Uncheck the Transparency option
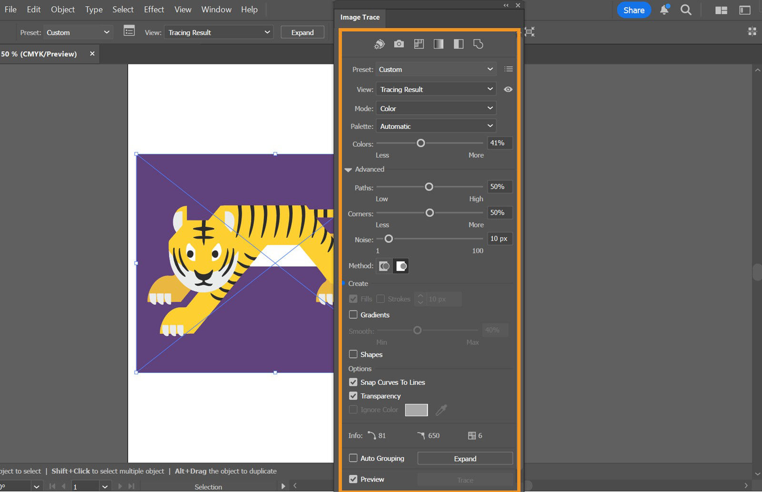The image size is (762, 492). 353,396
